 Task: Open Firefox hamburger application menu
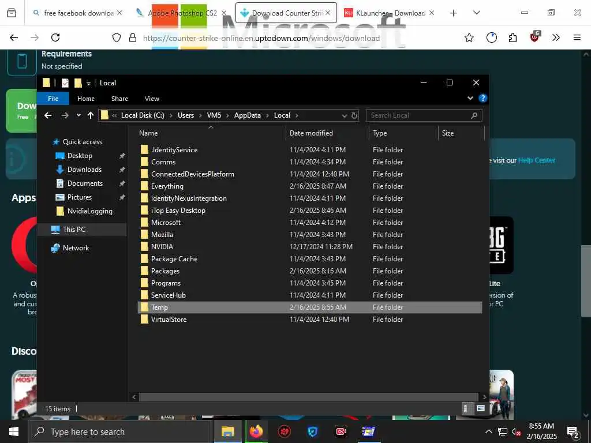tap(577, 37)
